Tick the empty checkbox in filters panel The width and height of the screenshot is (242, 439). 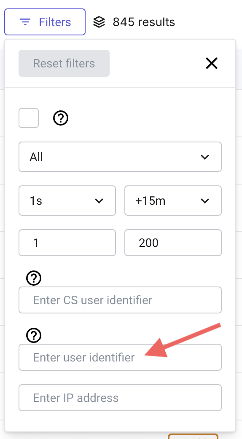29,118
